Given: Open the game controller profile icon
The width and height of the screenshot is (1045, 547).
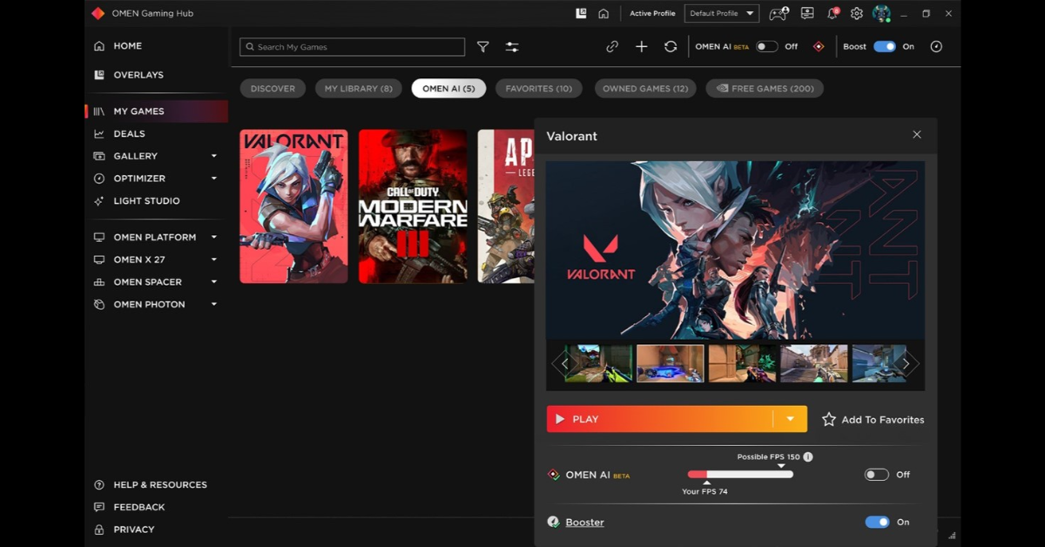Looking at the screenshot, I should pyautogui.click(x=778, y=14).
